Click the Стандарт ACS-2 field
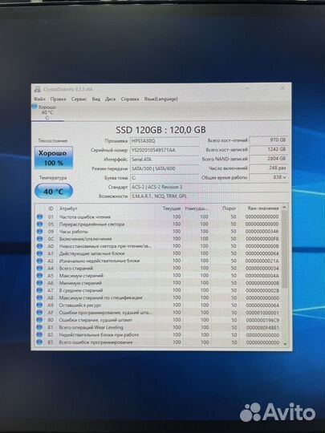325x433 pixels. pos(209,187)
